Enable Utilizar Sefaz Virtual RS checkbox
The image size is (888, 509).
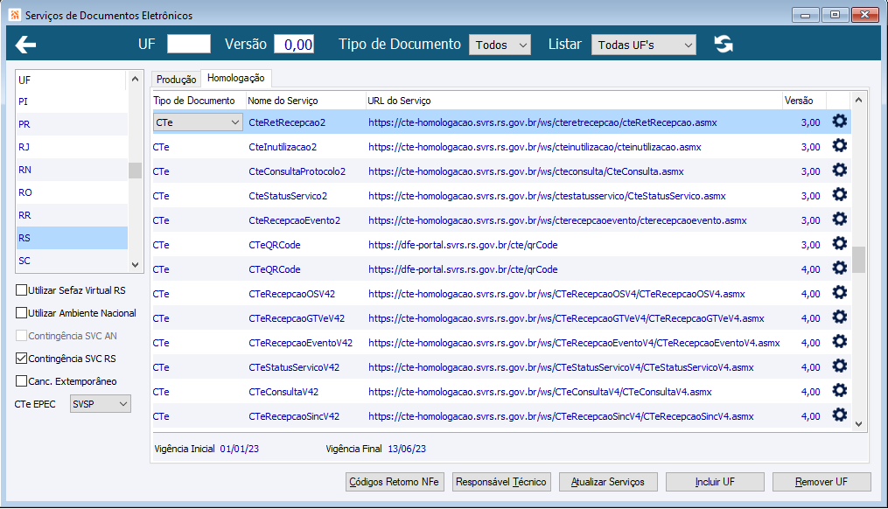coord(22,289)
